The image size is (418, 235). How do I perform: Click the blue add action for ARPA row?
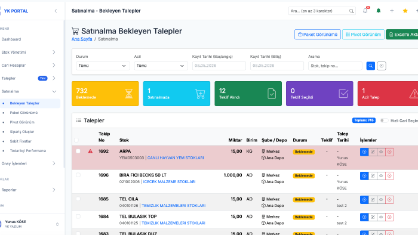click(364, 152)
